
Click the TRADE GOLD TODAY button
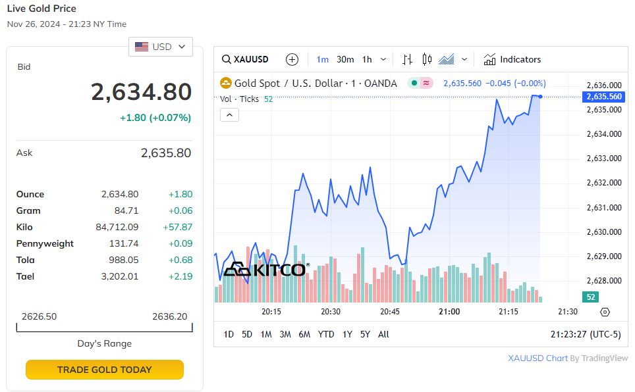(105, 370)
